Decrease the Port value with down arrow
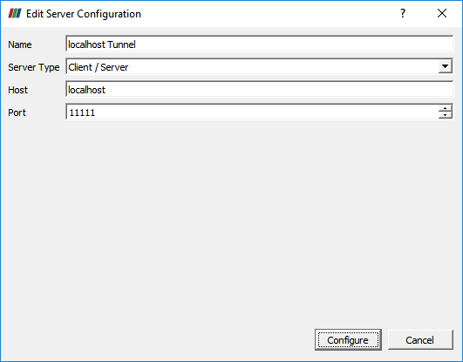This screenshot has height=362, width=463. [446, 115]
